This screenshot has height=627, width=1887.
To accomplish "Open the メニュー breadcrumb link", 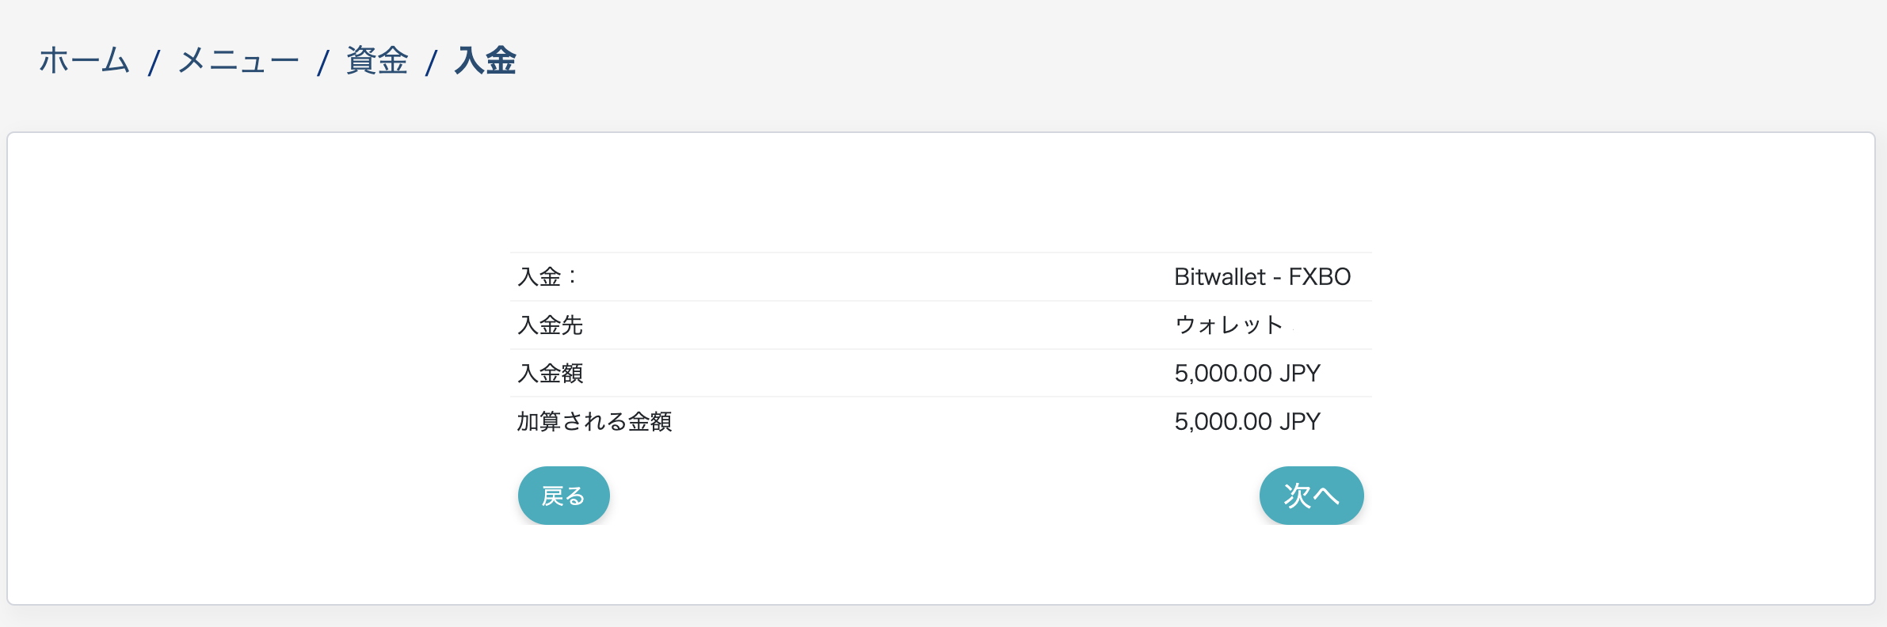I will click(x=238, y=61).
